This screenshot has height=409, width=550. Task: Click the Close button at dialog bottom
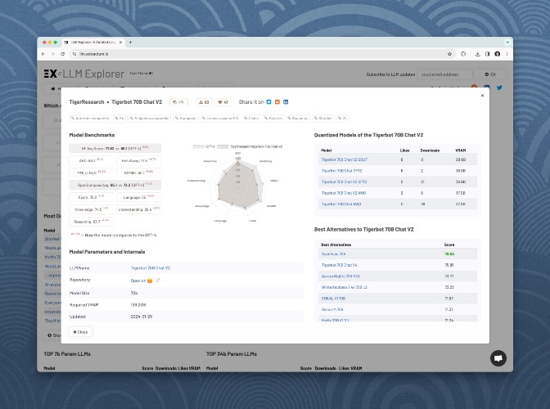(x=81, y=331)
